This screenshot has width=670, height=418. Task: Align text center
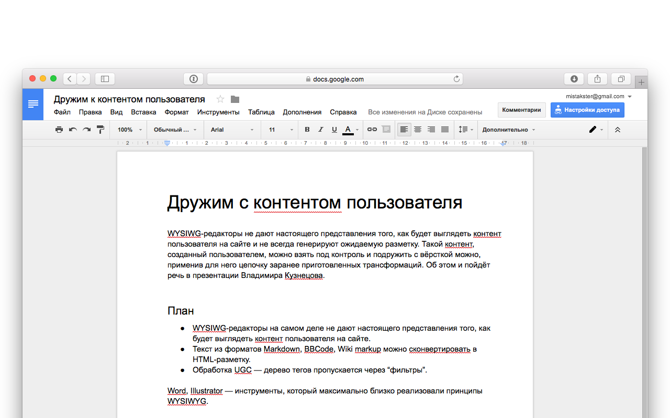coord(418,130)
